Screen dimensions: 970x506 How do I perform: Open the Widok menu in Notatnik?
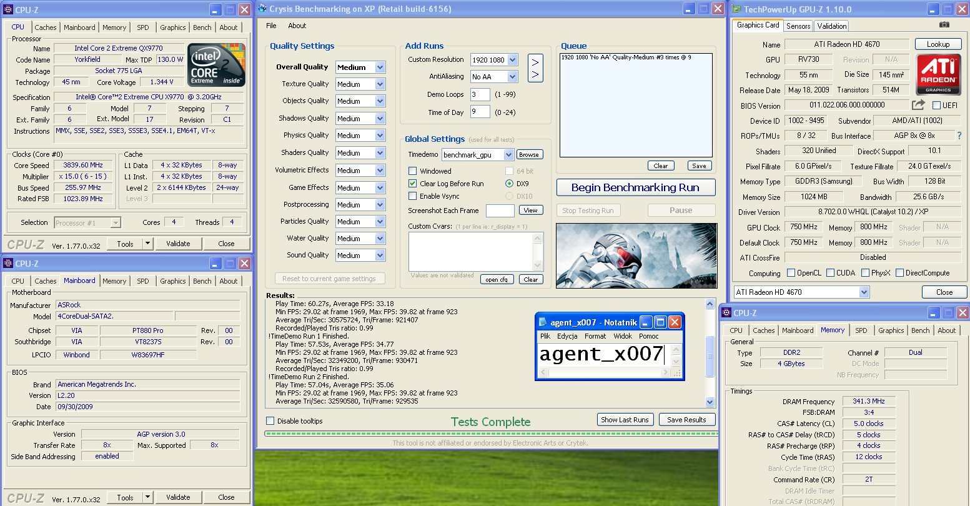(622, 336)
